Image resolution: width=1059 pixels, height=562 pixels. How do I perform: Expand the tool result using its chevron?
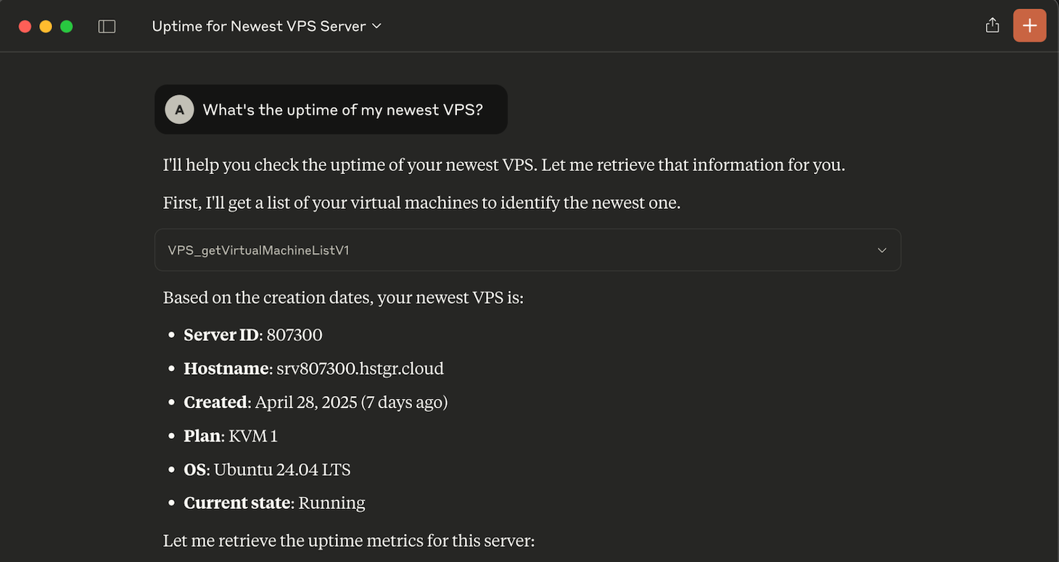882,250
